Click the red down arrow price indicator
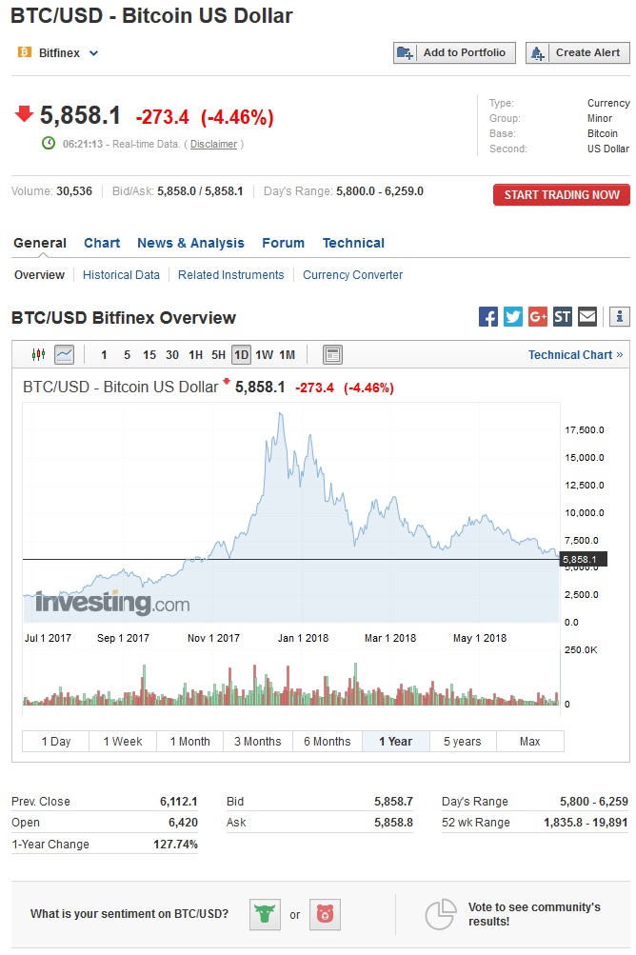 tap(24, 113)
